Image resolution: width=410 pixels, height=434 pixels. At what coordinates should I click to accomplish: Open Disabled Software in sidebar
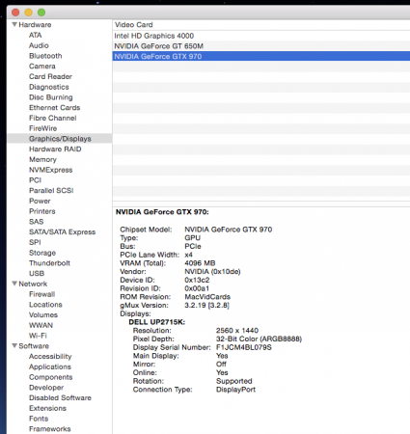(60, 398)
